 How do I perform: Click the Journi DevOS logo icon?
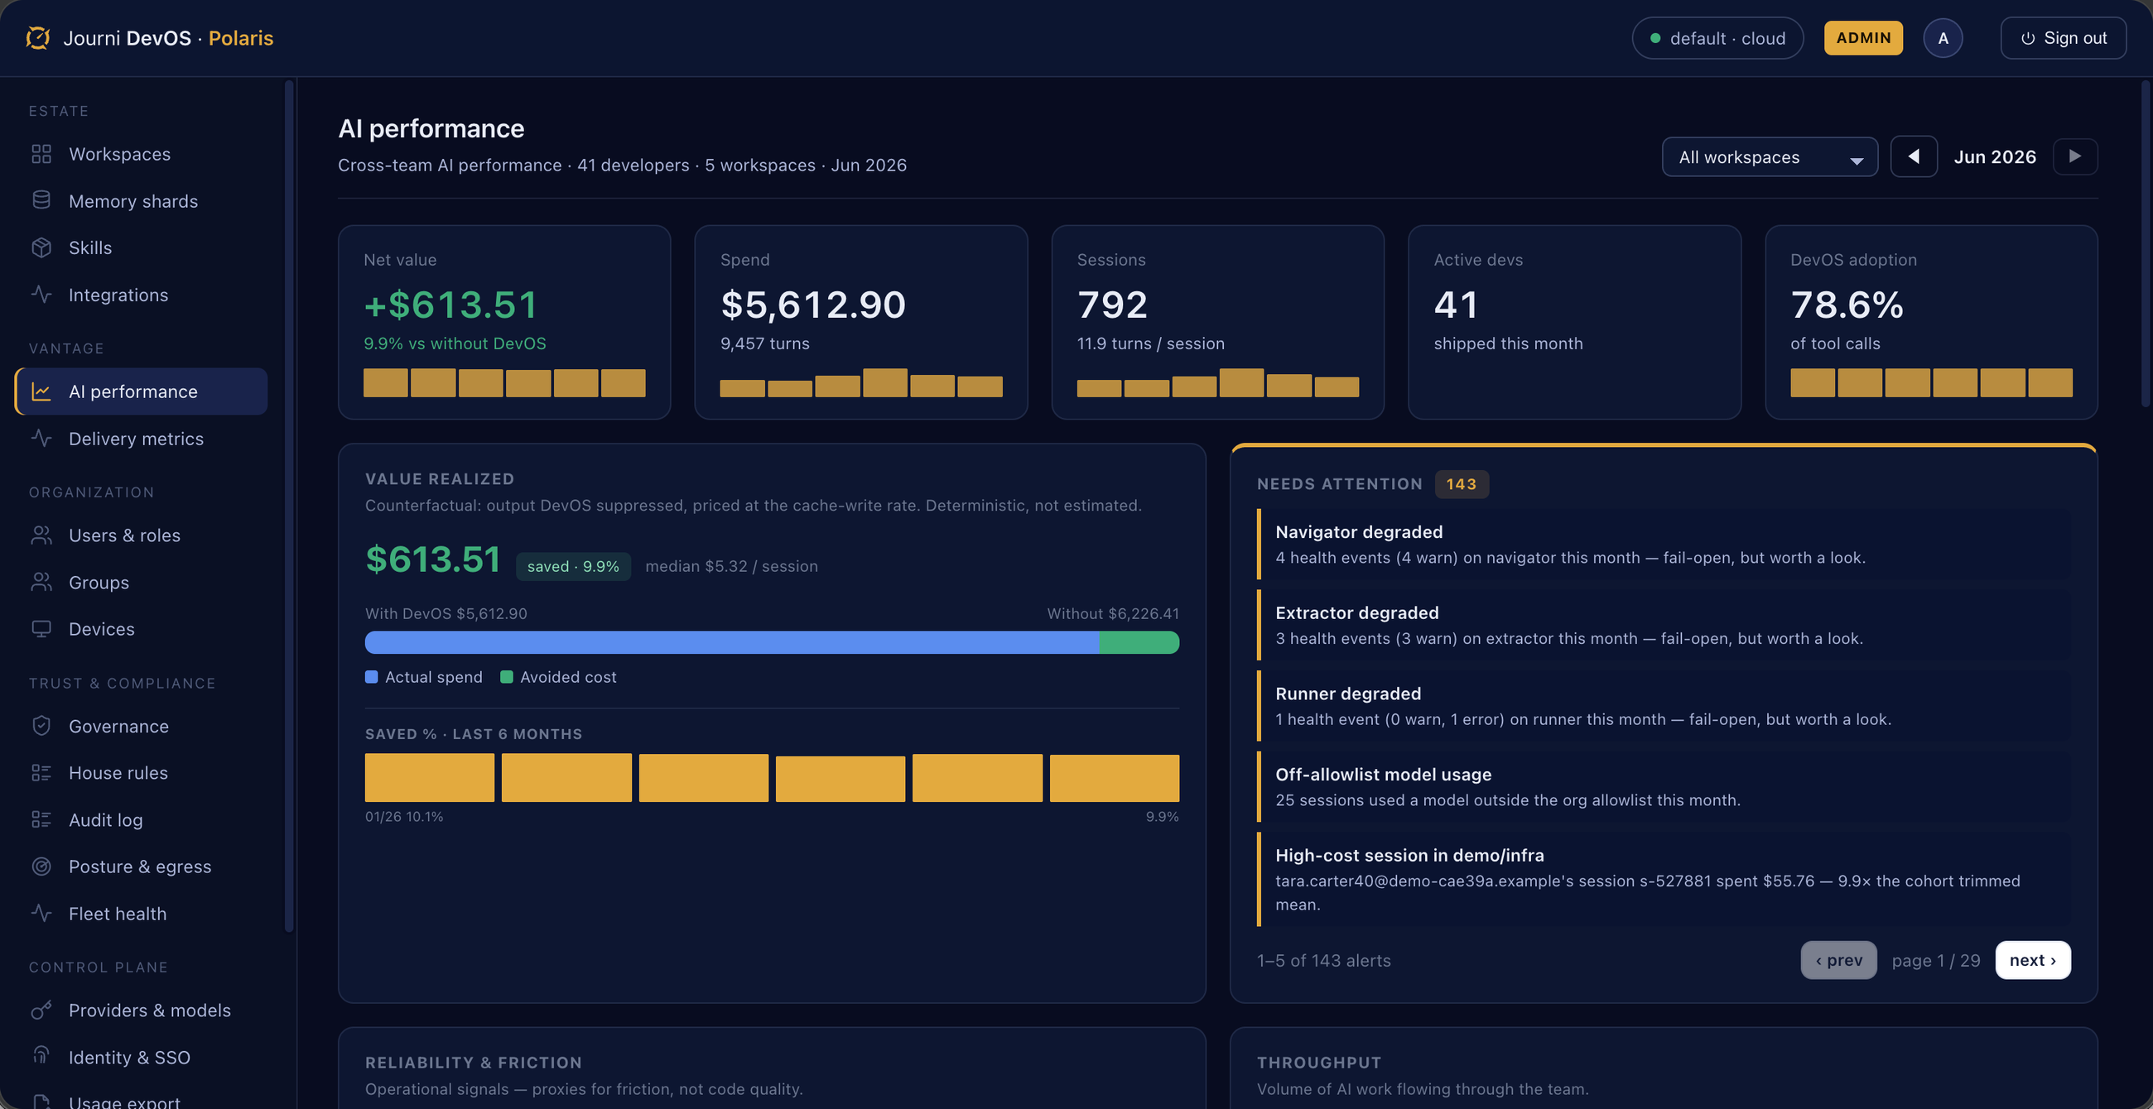coord(38,37)
